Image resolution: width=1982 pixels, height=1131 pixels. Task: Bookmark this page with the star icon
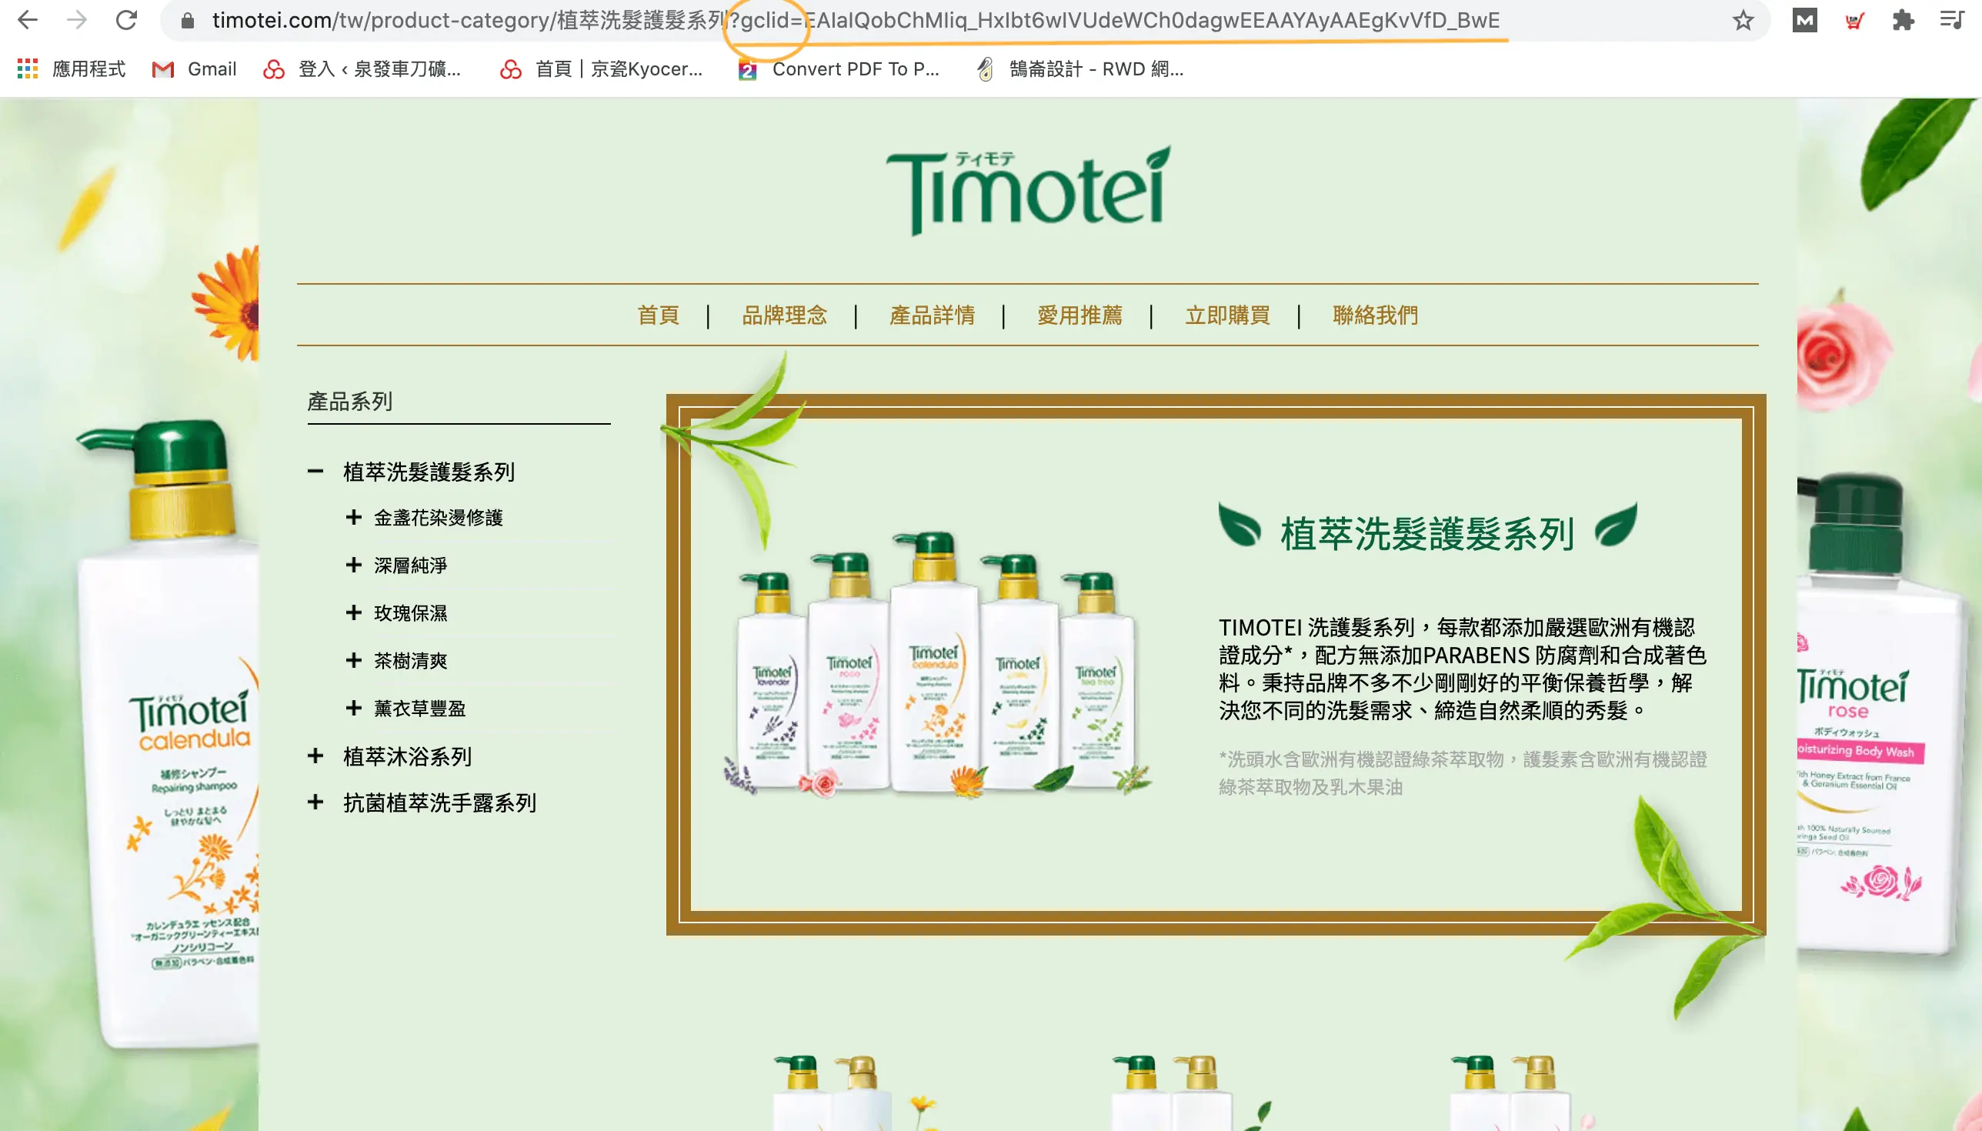tap(1743, 20)
